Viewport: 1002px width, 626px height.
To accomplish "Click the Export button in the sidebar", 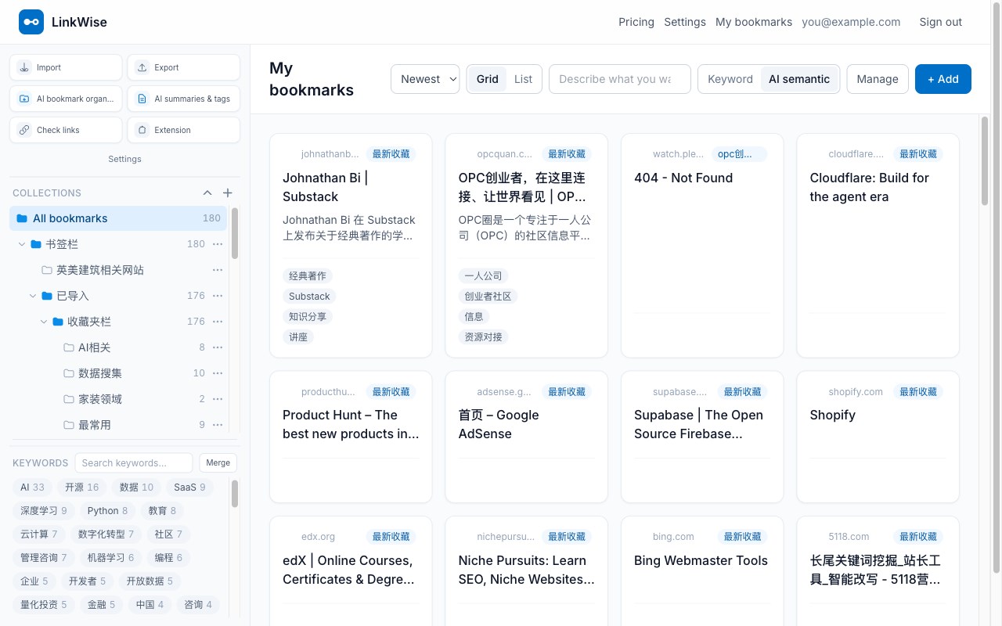I will [x=183, y=67].
